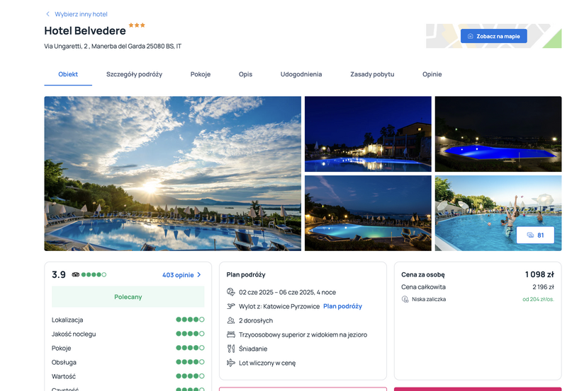
Task: Open the 'Zasady pobytu' tab
Action: coord(372,74)
